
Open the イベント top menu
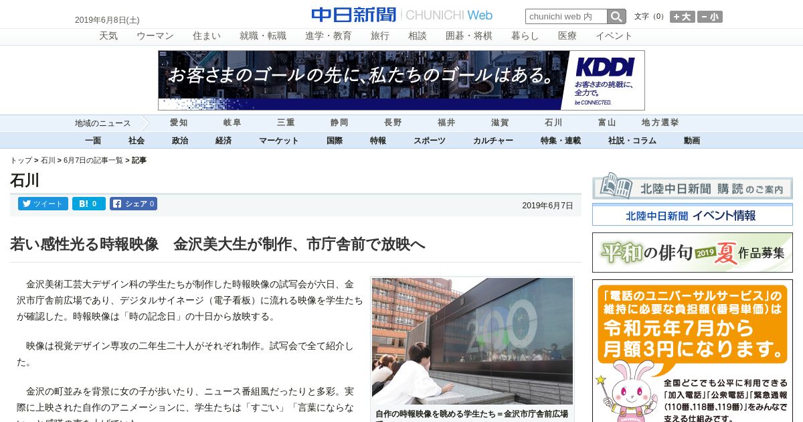[614, 36]
